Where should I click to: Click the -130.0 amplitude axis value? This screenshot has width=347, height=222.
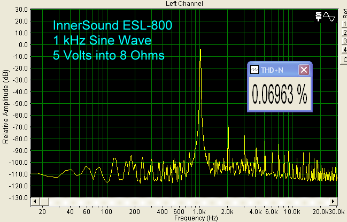(x=18, y=197)
